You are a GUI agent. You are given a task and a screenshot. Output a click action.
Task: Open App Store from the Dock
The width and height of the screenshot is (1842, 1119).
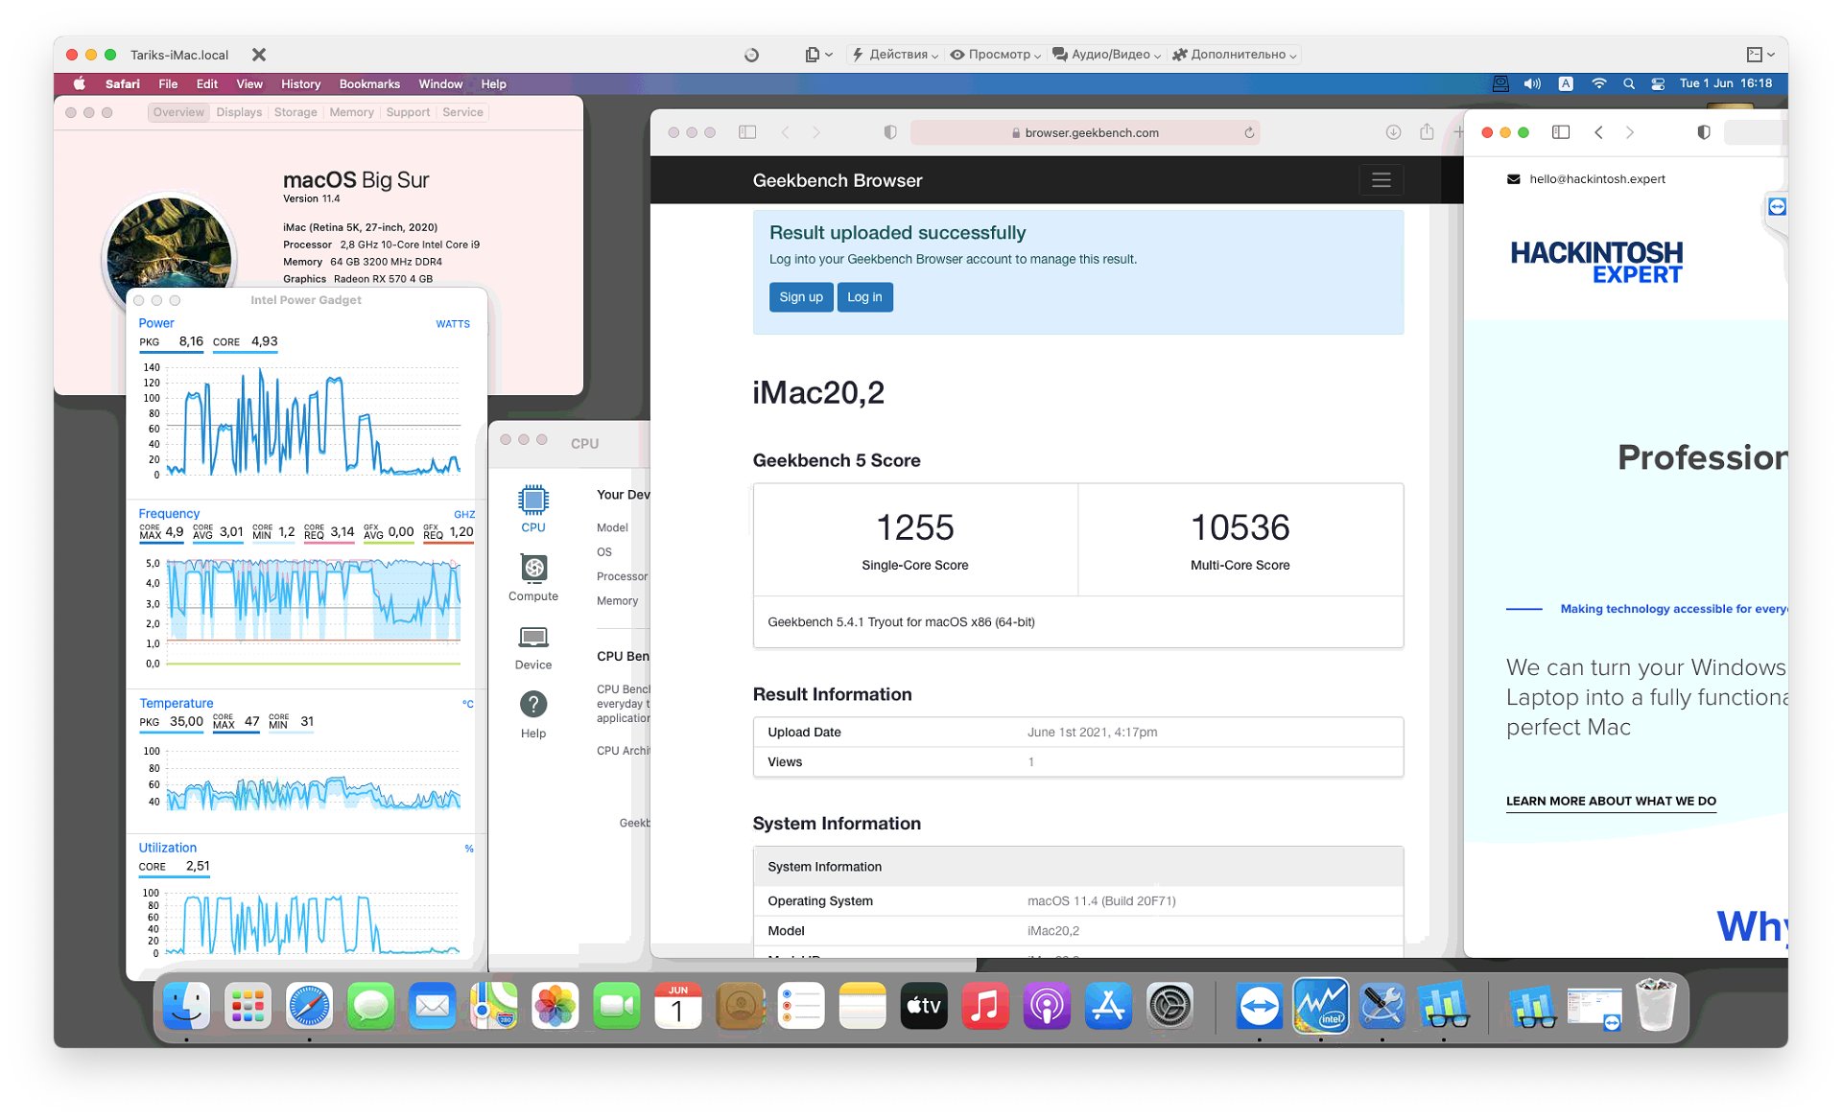pos(1108,1007)
